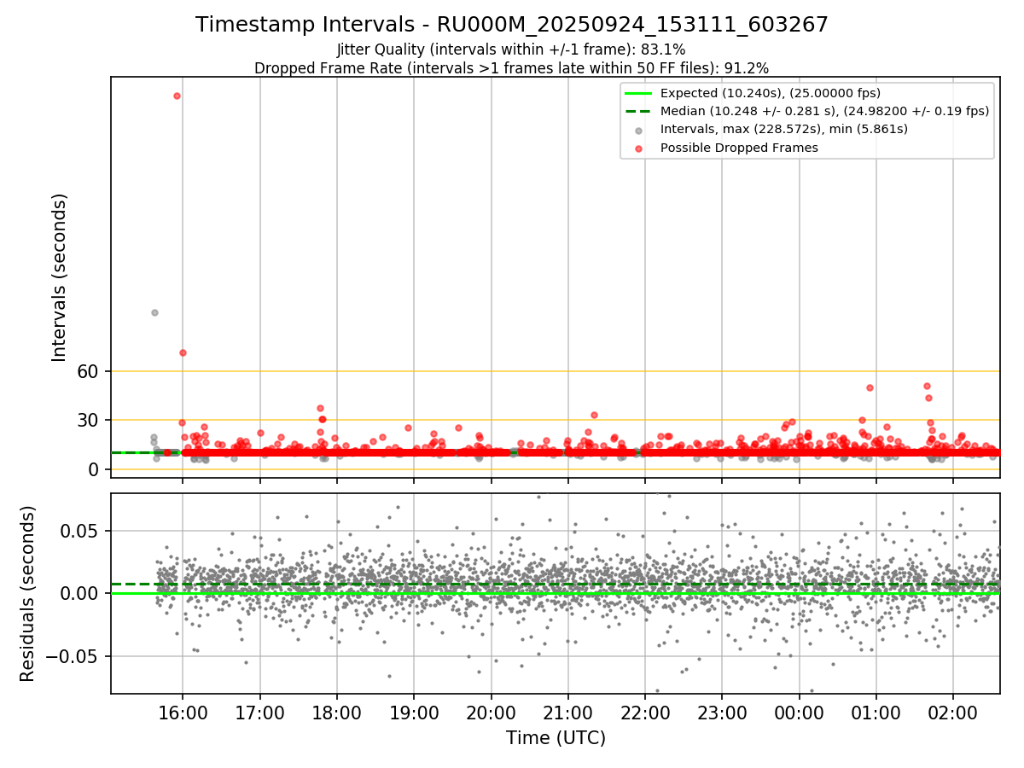The height and width of the screenshot is (768, 1024).
Task: Click the 30 tick on the intervals axis
Action: tap(90, 420)
